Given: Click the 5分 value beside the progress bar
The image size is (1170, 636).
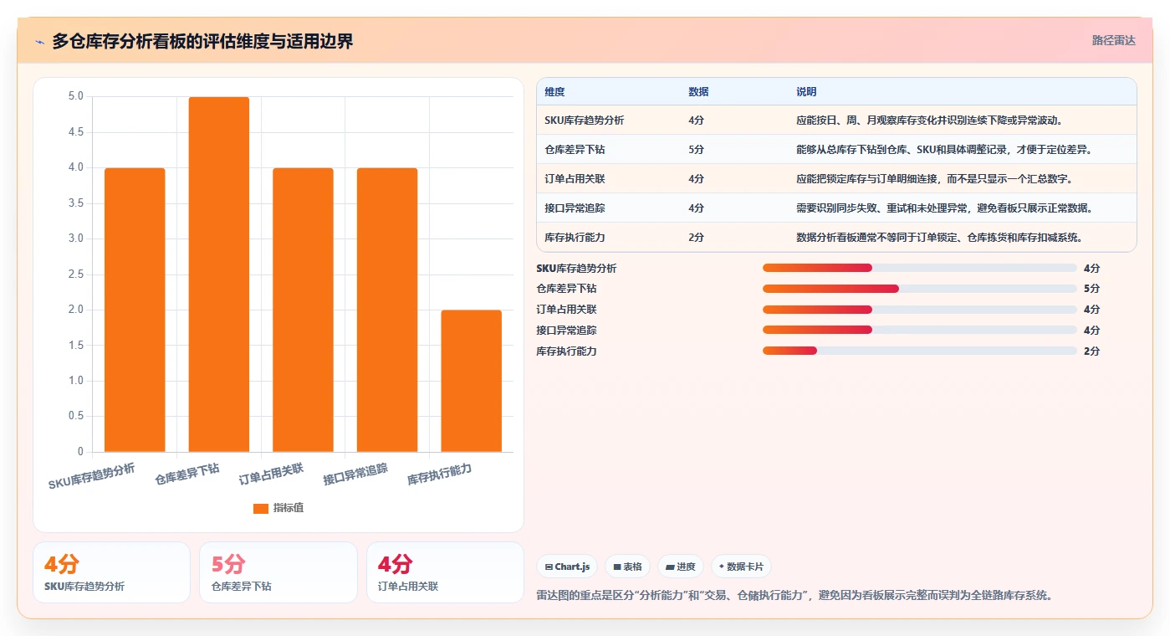Looking at the screenshot, I should (x=1091, y=289).
